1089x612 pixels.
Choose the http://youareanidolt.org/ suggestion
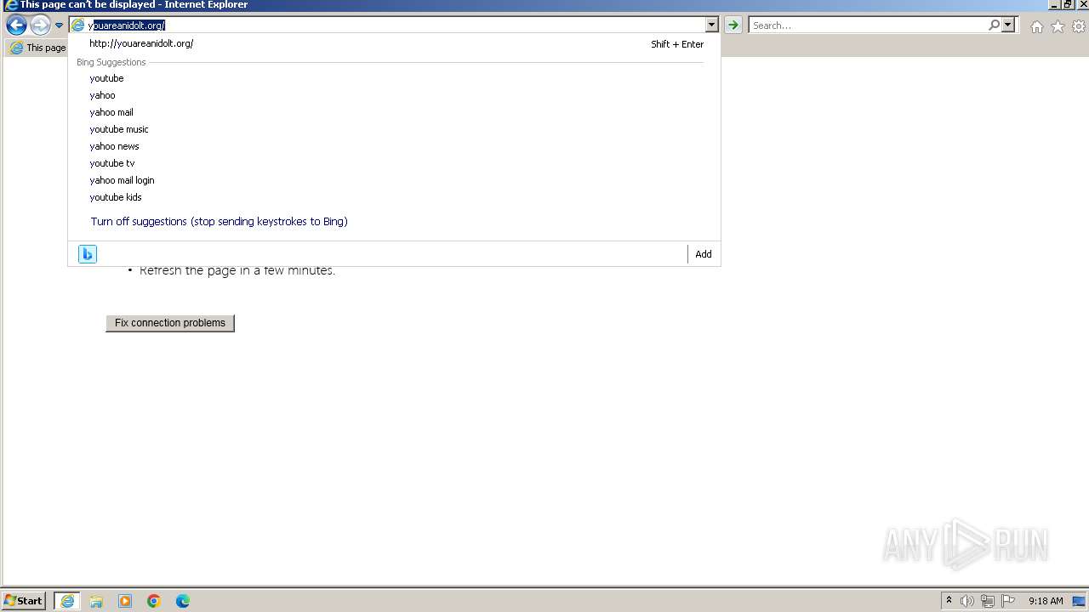pos(394,43)
